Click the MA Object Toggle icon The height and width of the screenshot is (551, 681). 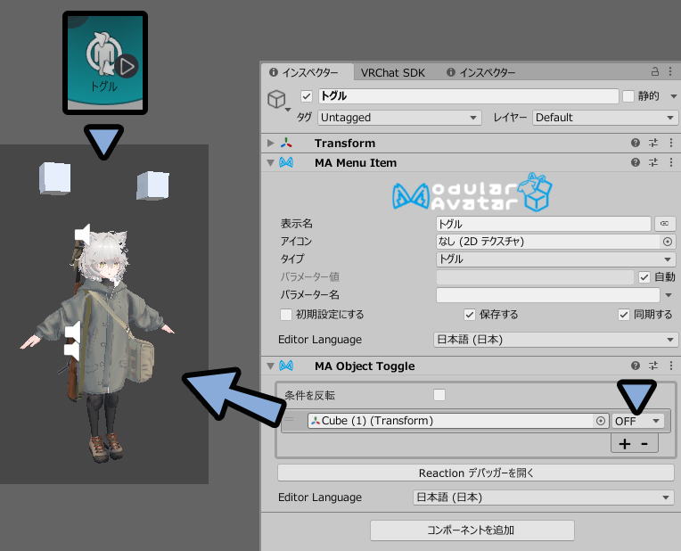286,366
